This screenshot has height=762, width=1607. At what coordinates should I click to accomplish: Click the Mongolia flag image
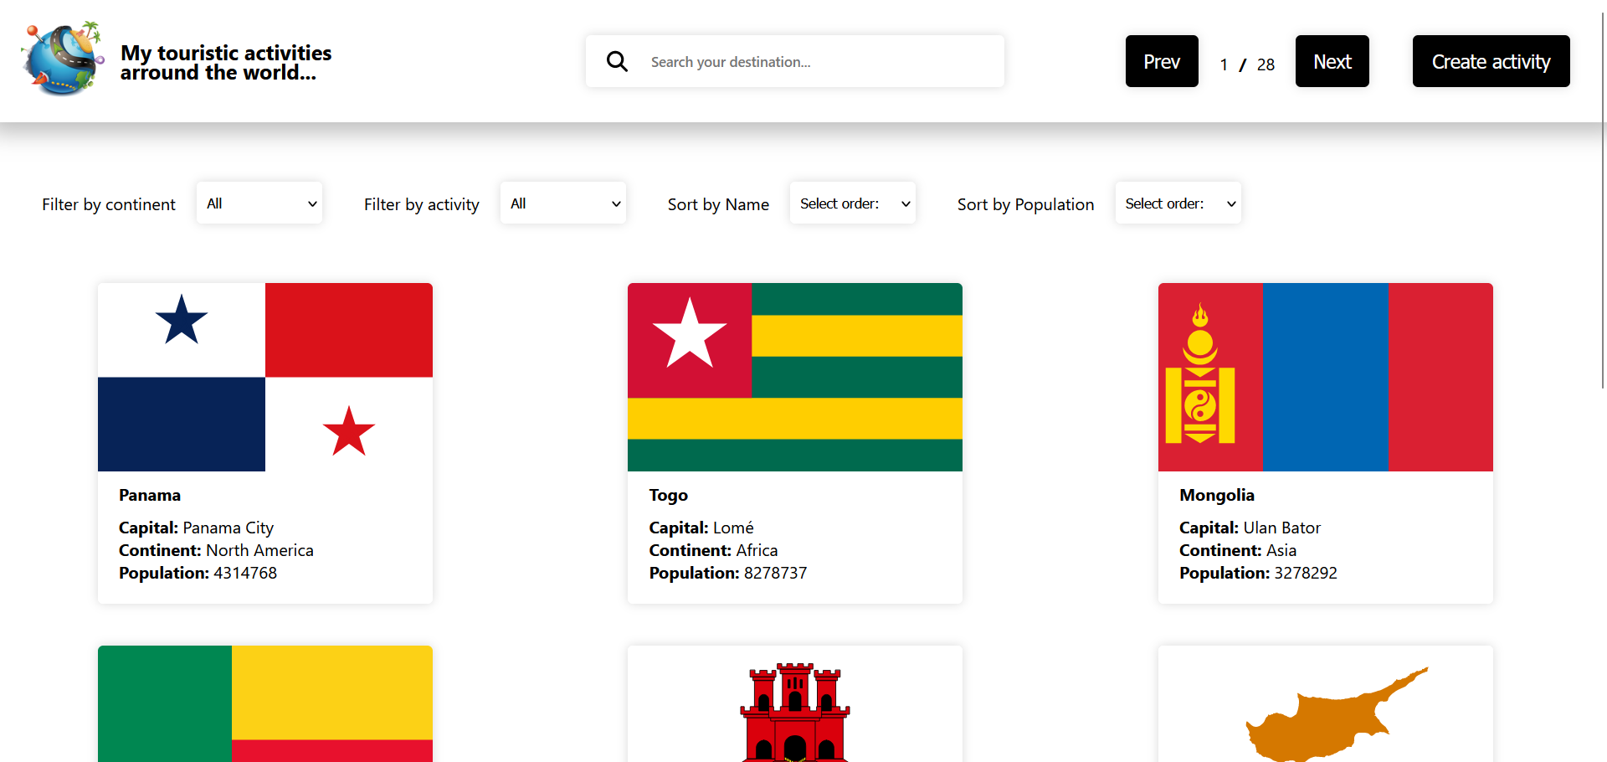[x=1325, y=377]
